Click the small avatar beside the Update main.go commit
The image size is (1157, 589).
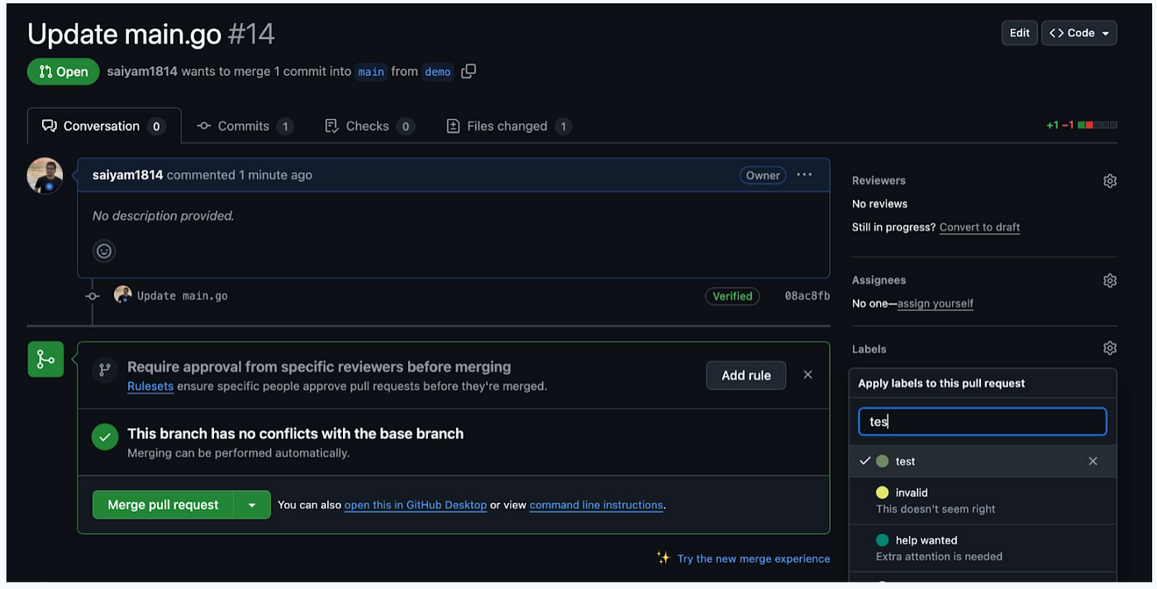click(122, 295)
